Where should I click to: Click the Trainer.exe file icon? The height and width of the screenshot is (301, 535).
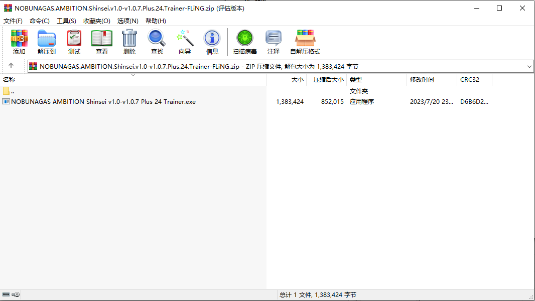pos(6,101)
